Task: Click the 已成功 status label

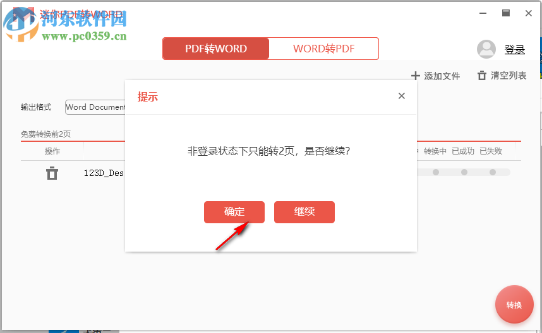Action: [463, 151]
